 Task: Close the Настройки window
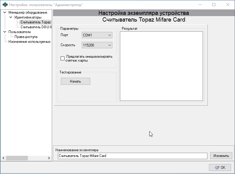[228, 5]
